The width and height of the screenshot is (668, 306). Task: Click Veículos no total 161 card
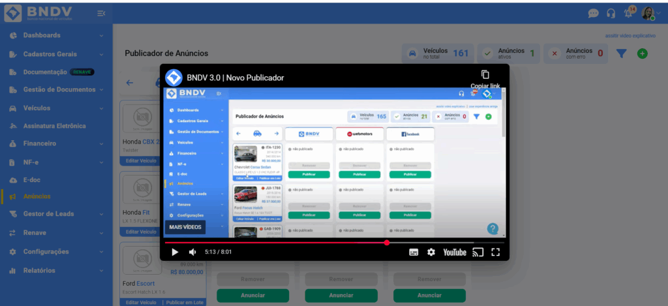point(438,54)
